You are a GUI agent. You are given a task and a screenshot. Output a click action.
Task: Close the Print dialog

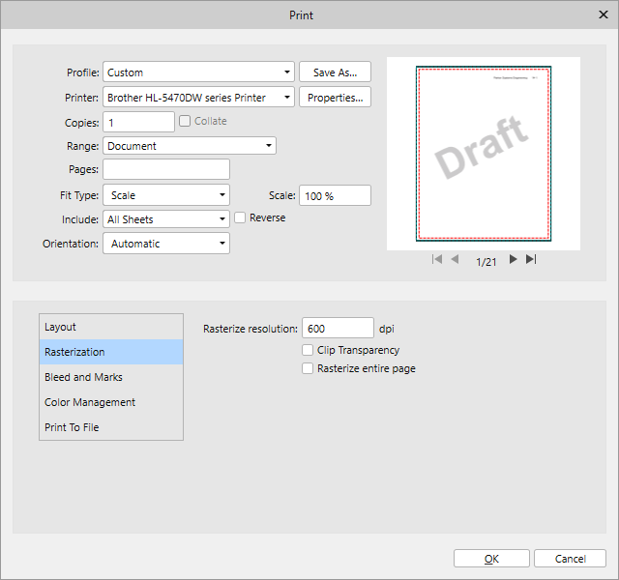coord(603,14)
